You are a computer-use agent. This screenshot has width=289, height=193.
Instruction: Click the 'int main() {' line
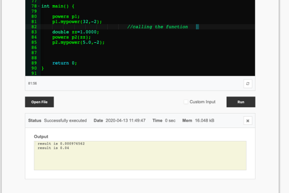click(x=58, y=6)
